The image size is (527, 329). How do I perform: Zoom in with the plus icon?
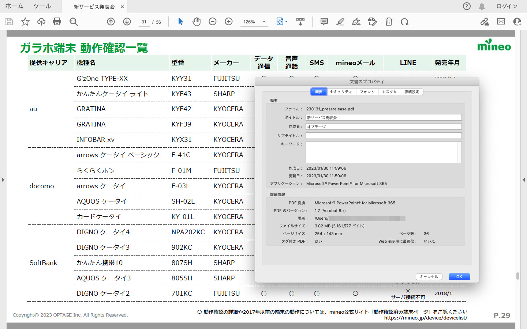229,22
